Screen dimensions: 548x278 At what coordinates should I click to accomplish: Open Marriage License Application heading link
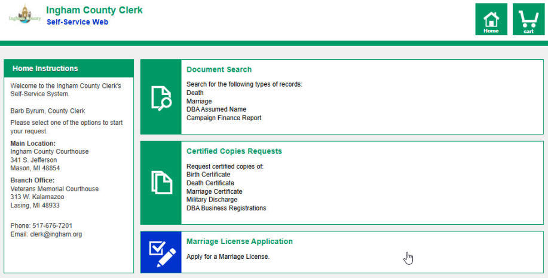pyautogui.click(x=239, y=242)
